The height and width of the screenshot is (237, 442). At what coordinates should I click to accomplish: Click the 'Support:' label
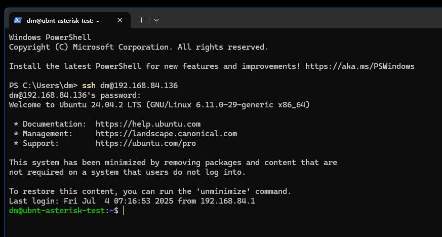pyautogui.click(x=41, y=143)
